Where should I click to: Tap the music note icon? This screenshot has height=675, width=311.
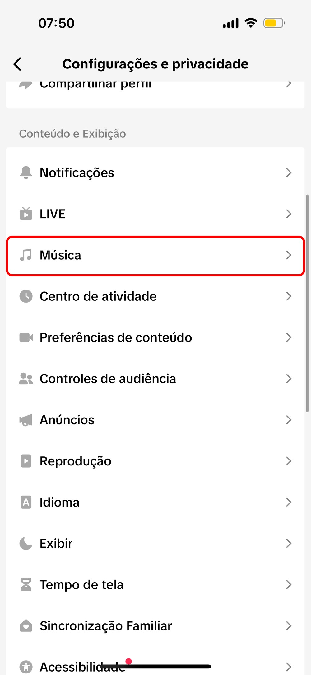26,255
